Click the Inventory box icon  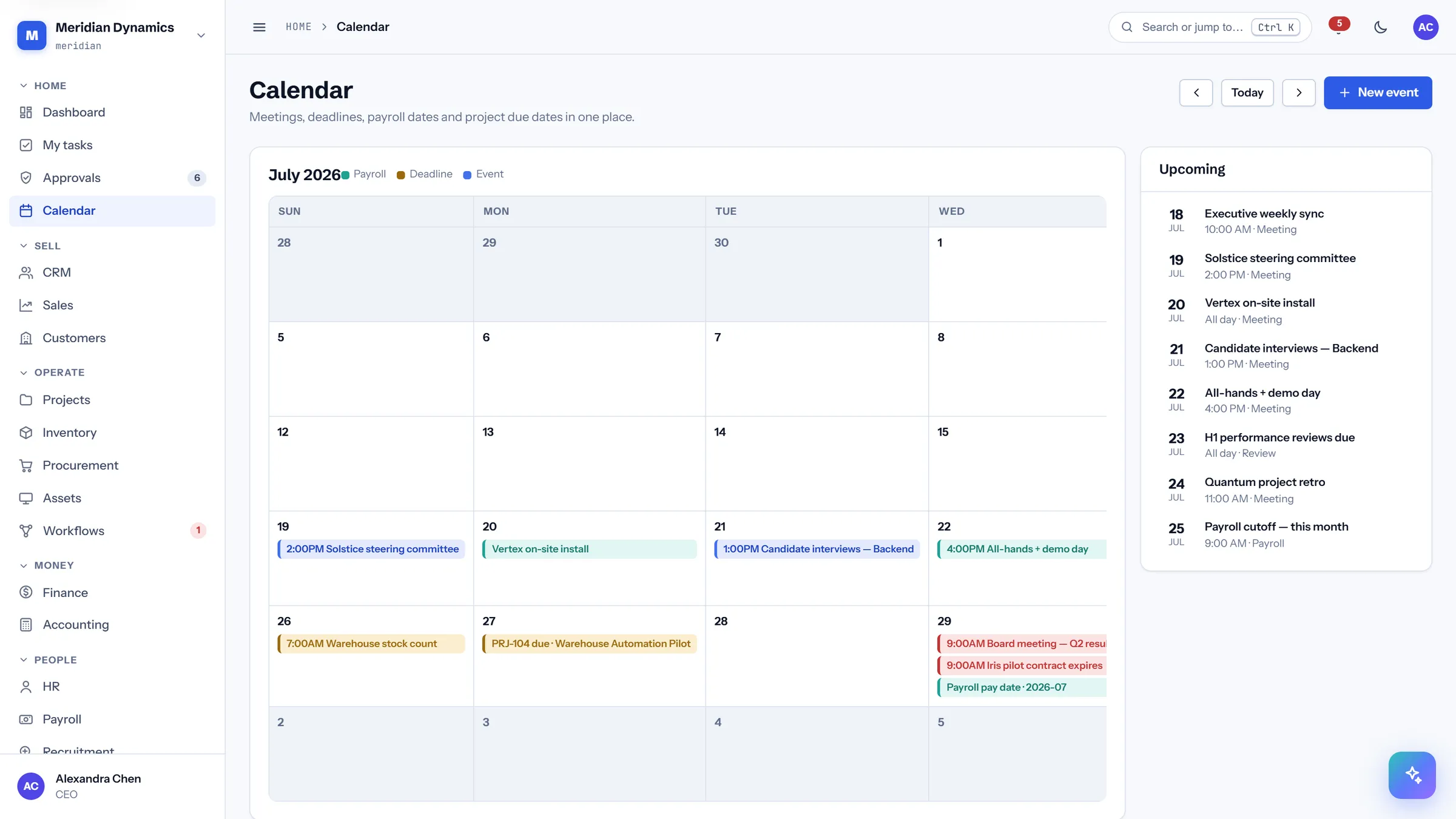click(25, 433)
